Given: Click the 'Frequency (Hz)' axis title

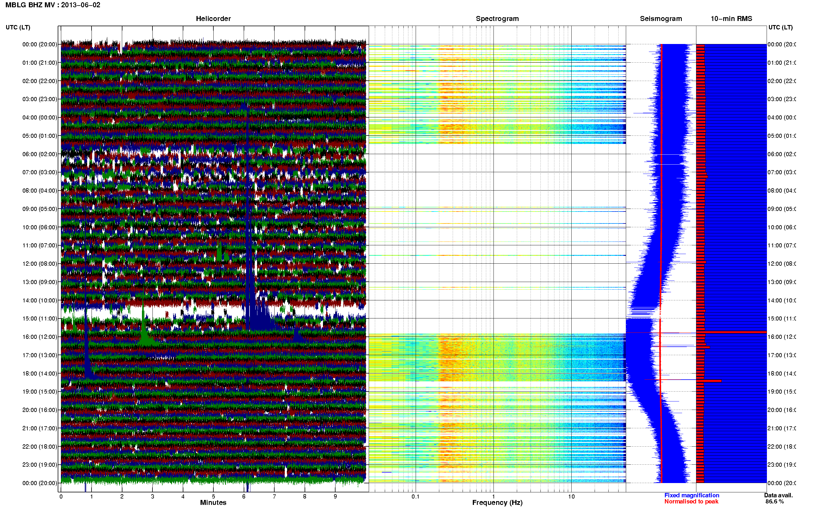Looking at the screenshot, I should click(497, 503).
